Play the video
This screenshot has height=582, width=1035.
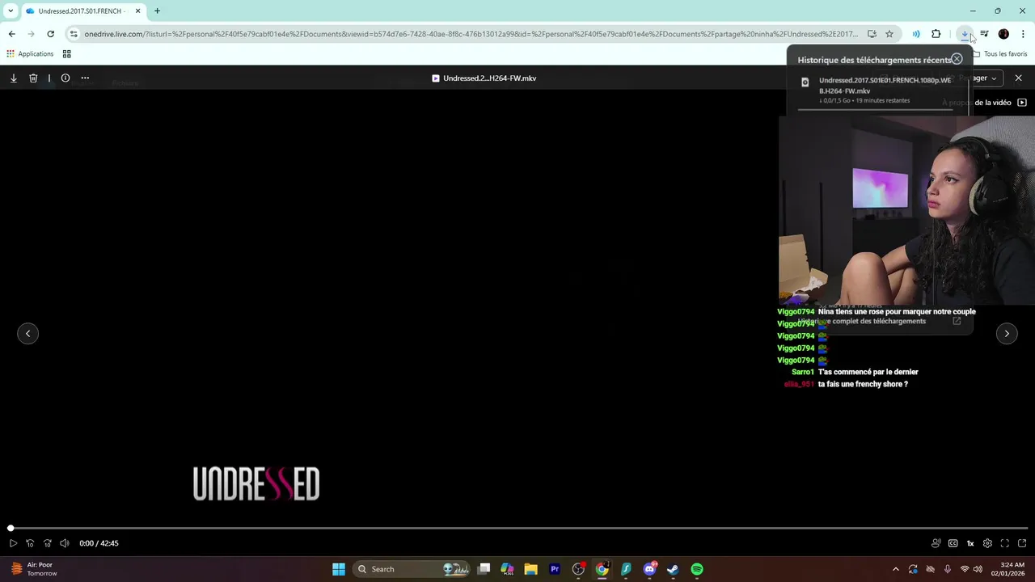13,543
